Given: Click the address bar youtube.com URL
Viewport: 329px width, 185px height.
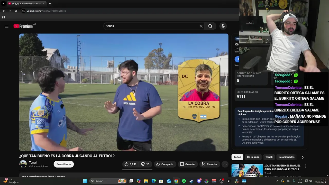Looking at the screenshot, I should pos(46,11).
